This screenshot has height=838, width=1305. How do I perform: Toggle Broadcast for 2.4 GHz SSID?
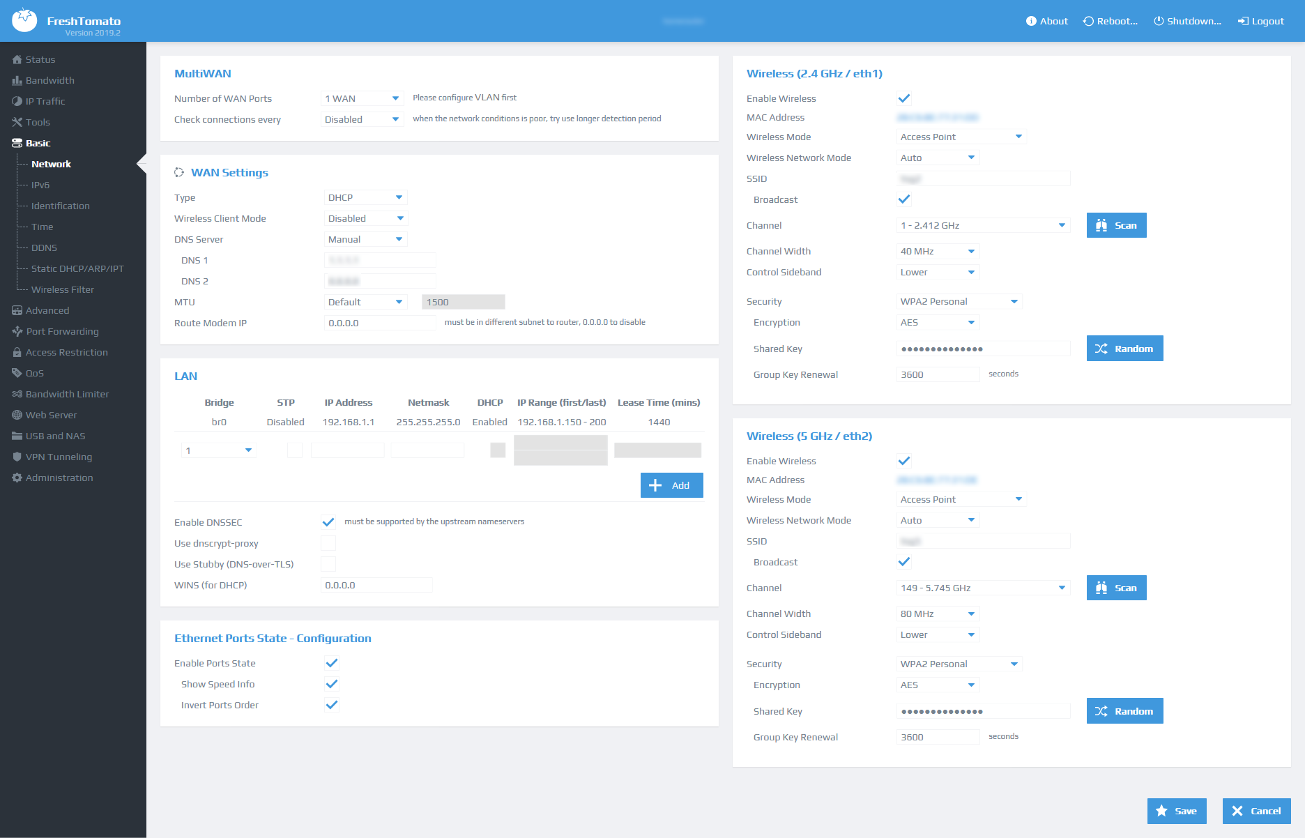(904, 199)
